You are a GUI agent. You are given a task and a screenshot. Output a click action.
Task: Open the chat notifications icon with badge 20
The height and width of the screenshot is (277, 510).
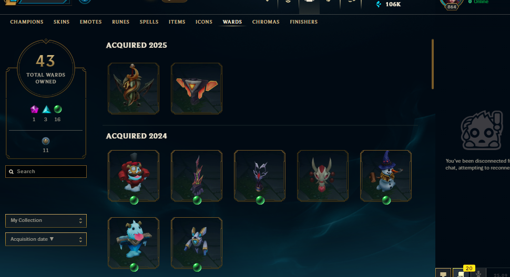(x=461, y=273)
